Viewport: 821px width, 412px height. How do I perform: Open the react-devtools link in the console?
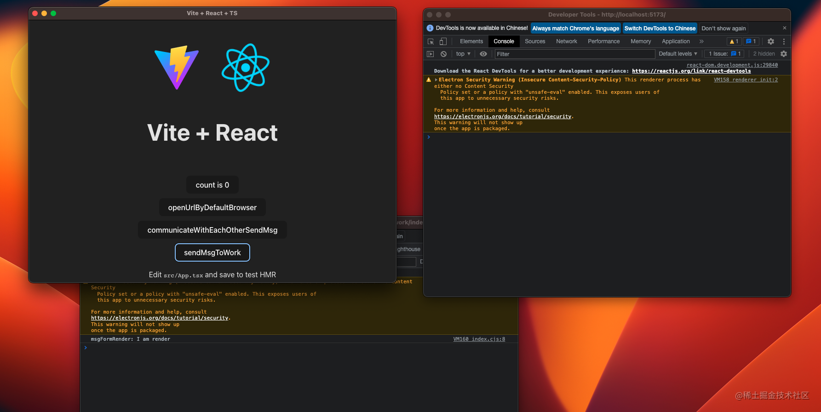click(x=691, y=71)
